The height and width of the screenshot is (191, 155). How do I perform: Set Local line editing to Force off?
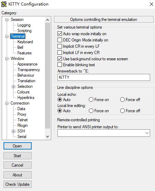pos(122,111)
